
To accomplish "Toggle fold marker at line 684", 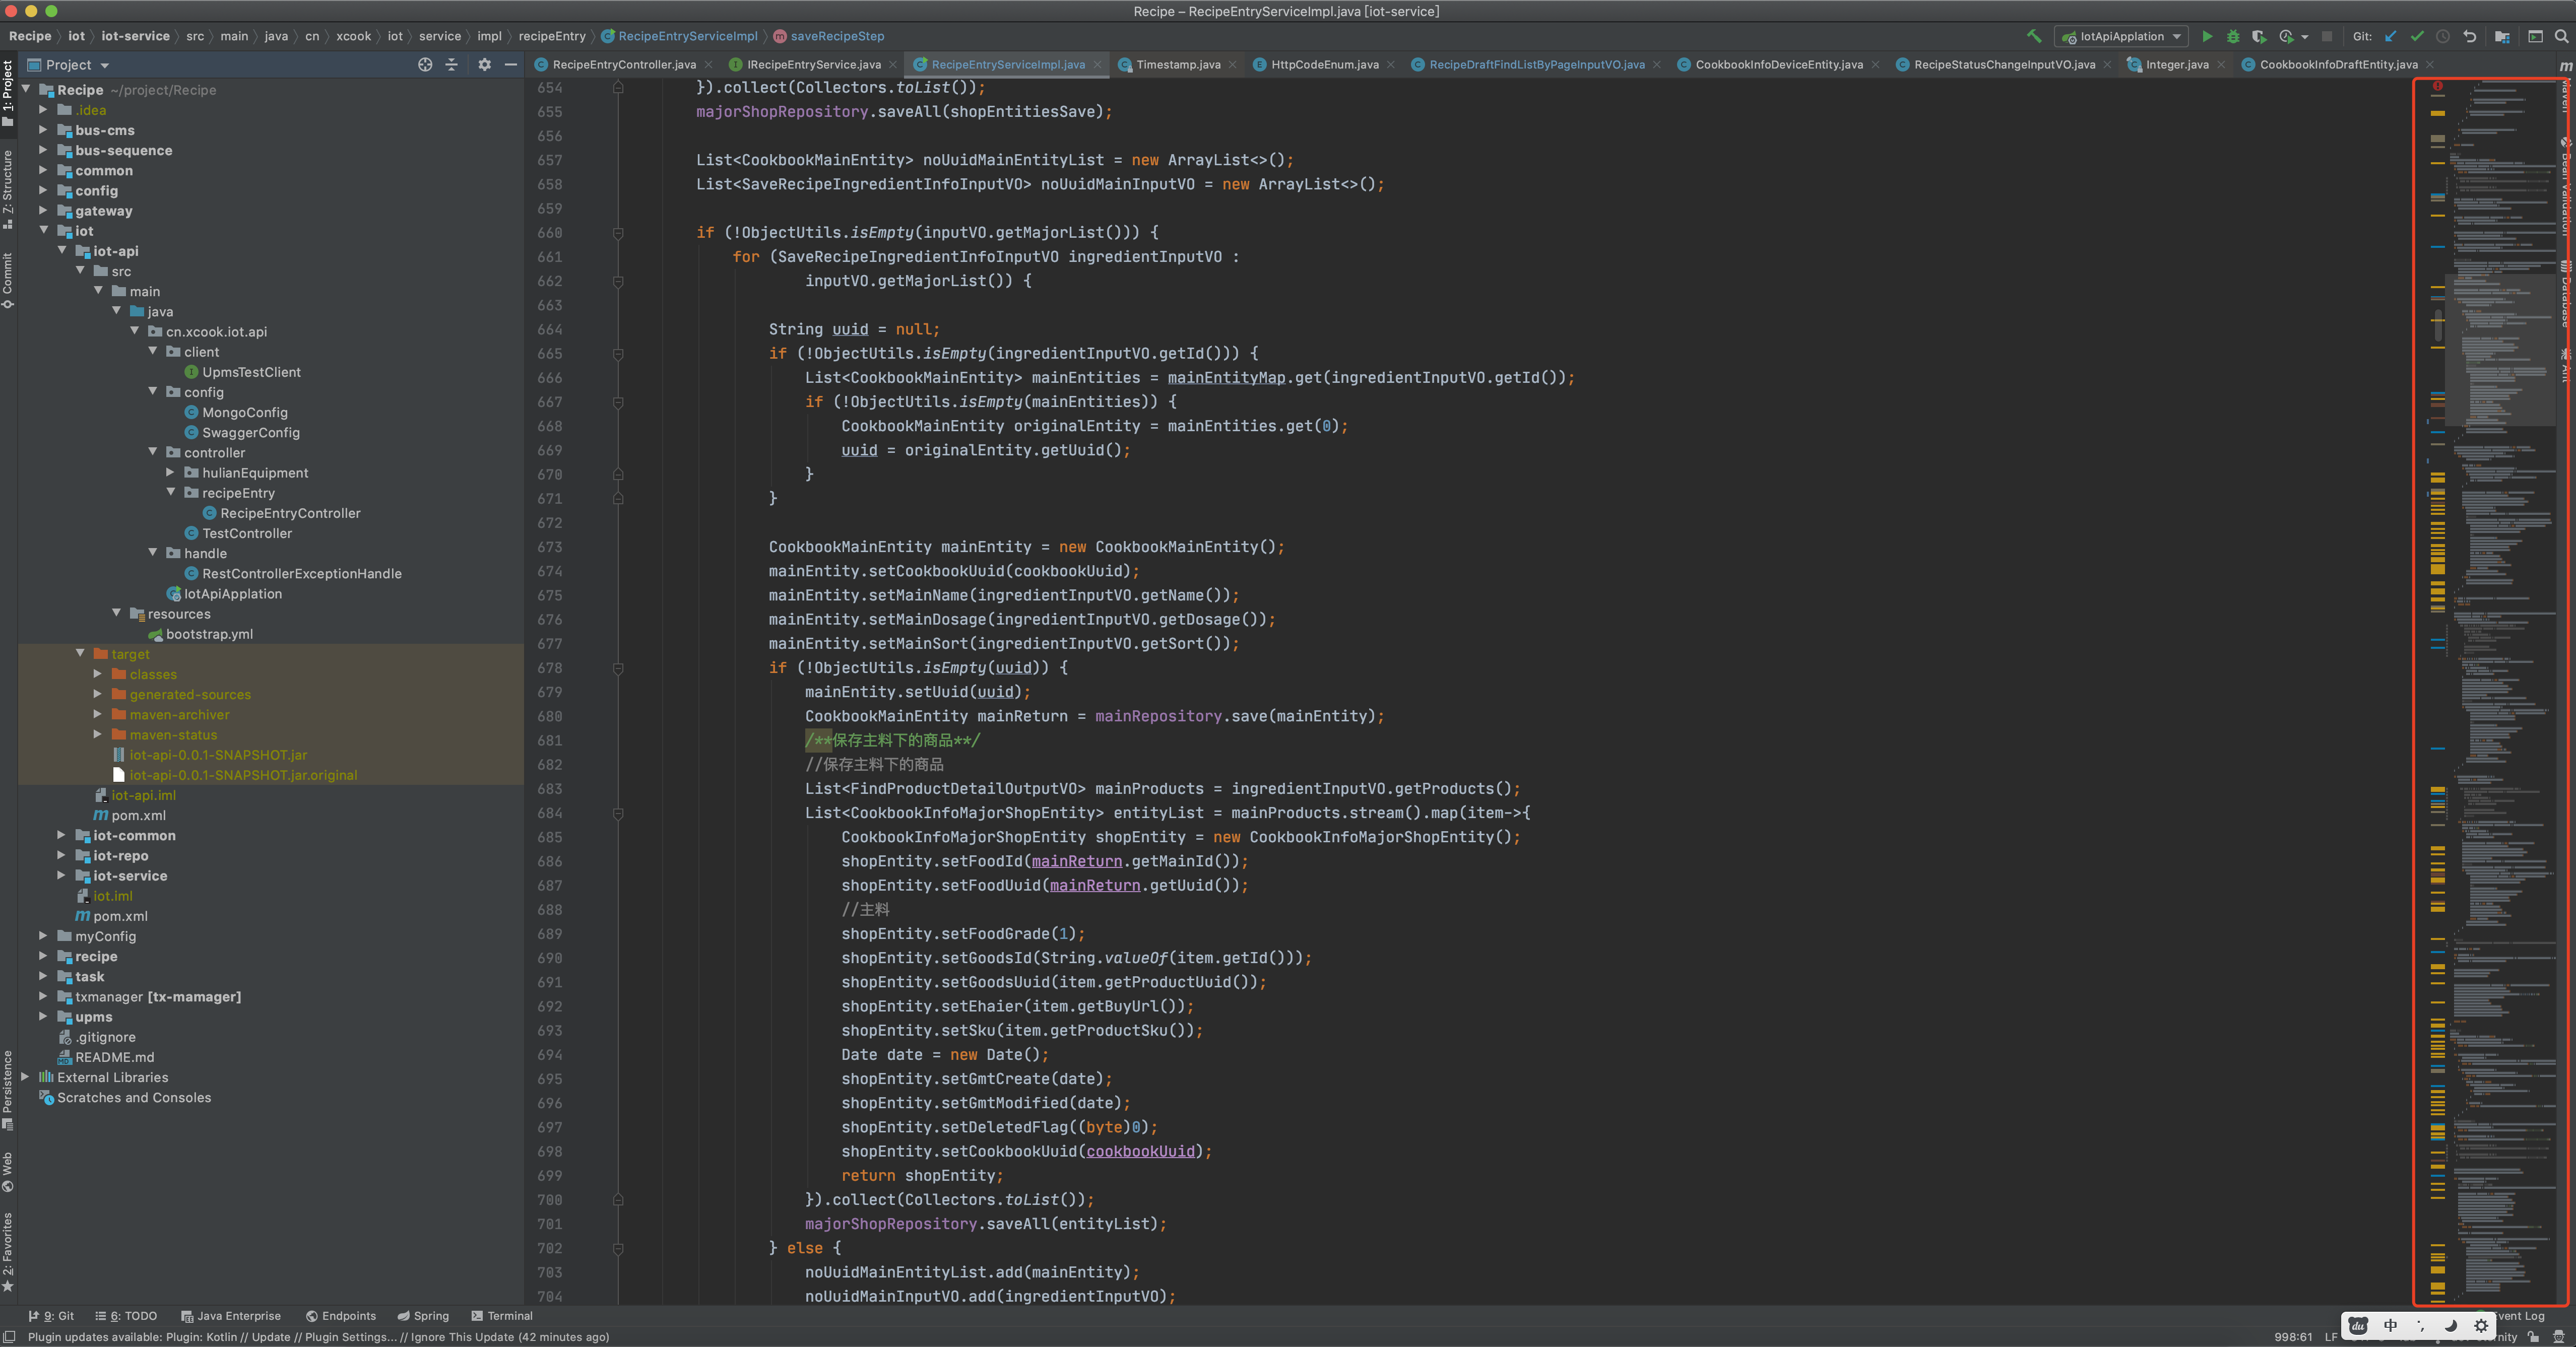I will [618, 813].
